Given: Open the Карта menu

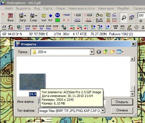Looking at the screenshot, I should [48, 8].
